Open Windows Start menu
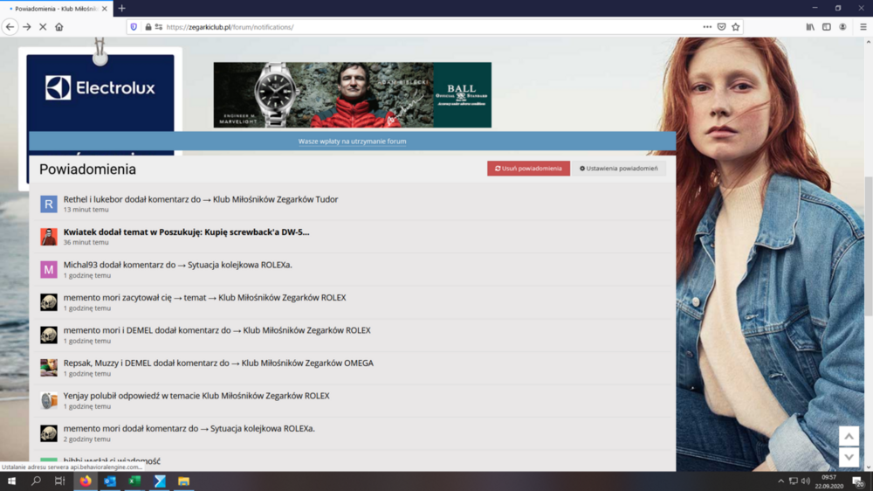873x491 pixels. tap(11, 481)
